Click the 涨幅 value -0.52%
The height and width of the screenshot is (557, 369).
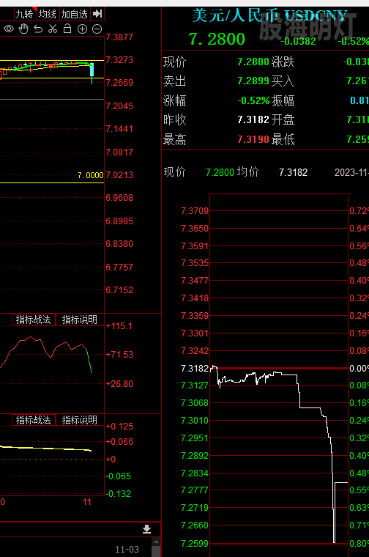(253, 100)
